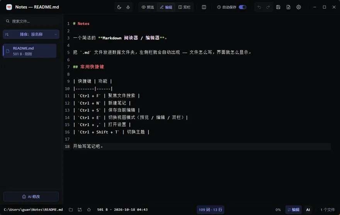Click the Notes app logo icon
Screen dimensions: 340x215
tap(9, 7)
